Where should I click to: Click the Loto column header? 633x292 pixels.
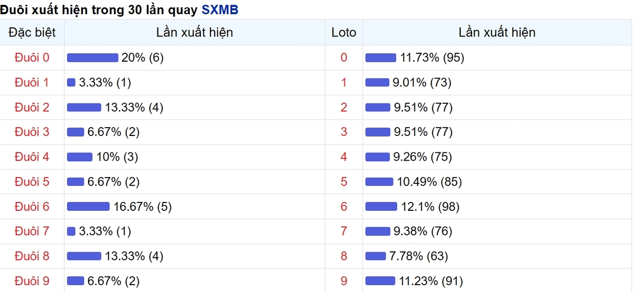(x=344, y=33)
